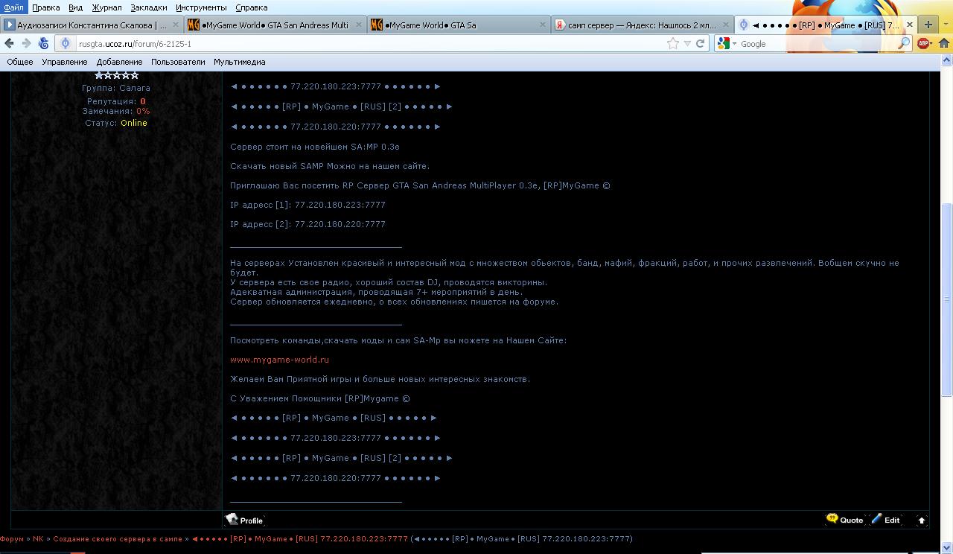
Task: Switch to MyGame World GTA San Andreas Multi tab
Action: [275, 25]
